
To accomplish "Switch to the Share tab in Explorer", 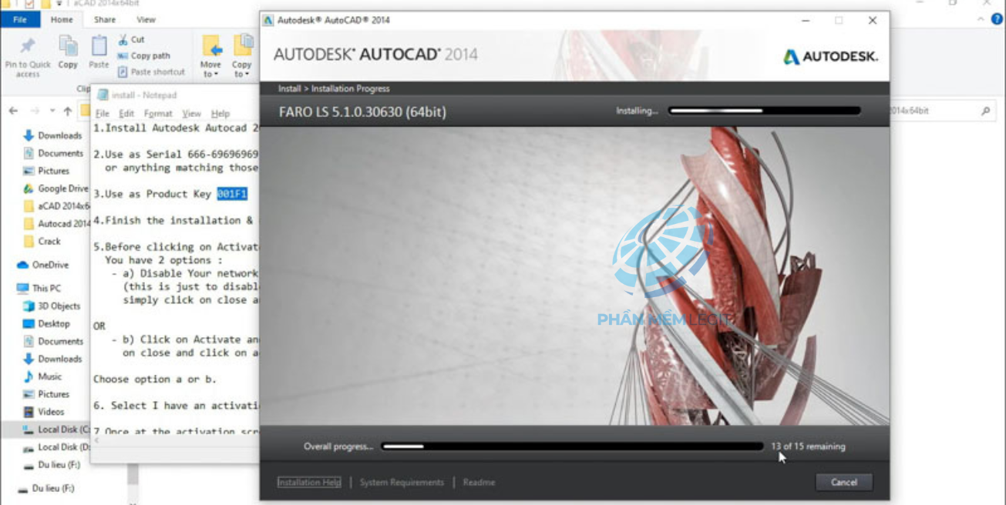I will (x=105, y=19).
